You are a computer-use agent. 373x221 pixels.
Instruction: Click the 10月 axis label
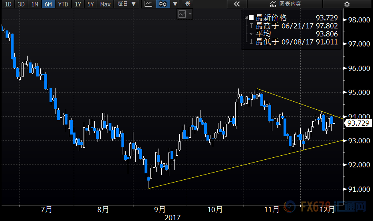pyautogui.click(x=215, y=209)
